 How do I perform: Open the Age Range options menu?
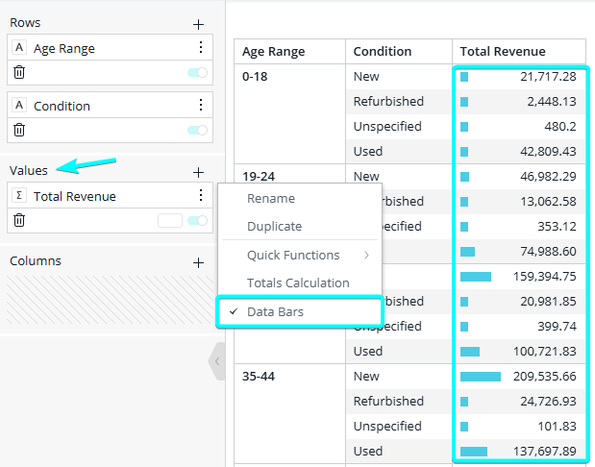pos(200,48)
